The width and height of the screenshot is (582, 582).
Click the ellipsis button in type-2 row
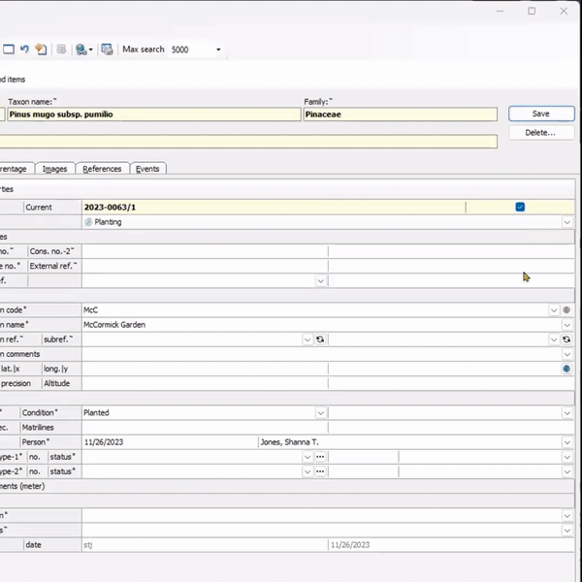pyautogui.click(x=320, y=471)
